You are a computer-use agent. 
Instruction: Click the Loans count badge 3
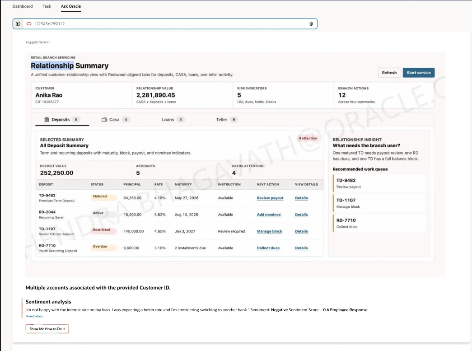pos(181,120)
